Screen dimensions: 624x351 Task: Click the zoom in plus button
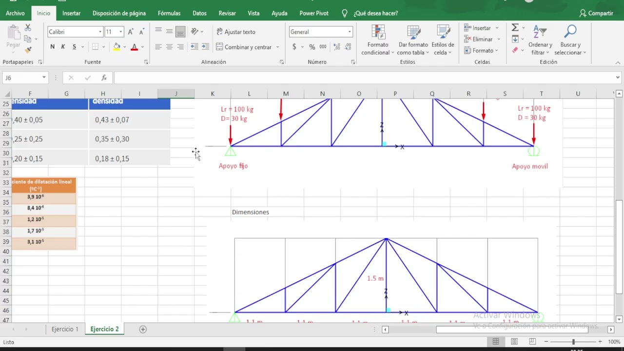tap(600, 342)
